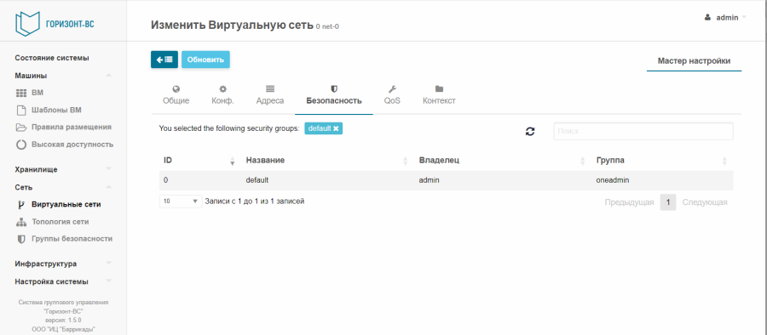Click the Горизонт-ВС logo
The image size is (767, 335).
55,23
